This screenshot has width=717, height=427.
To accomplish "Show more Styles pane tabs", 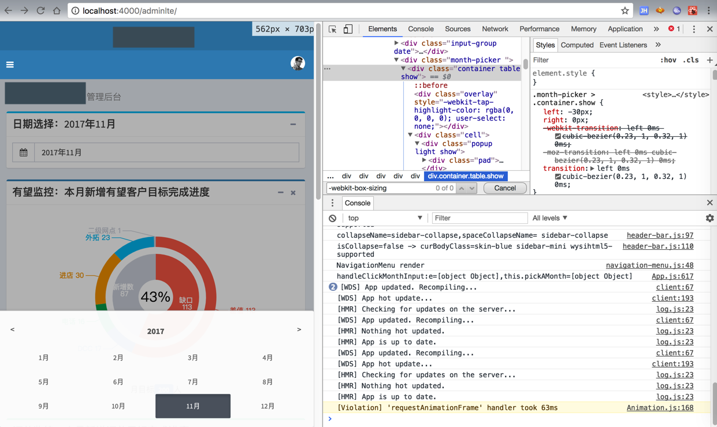I will 658,45.
